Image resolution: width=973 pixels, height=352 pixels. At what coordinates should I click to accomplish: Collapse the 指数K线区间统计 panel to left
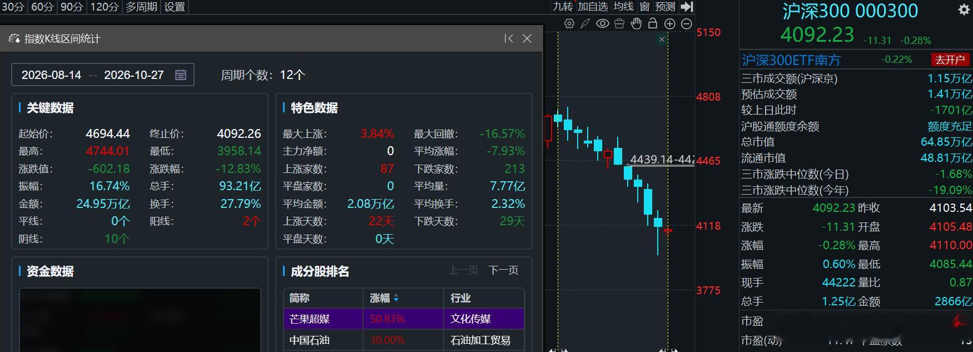click(x=509, y=38)
